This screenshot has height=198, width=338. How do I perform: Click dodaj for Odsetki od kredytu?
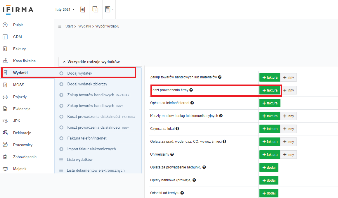(x=269, y=193)
